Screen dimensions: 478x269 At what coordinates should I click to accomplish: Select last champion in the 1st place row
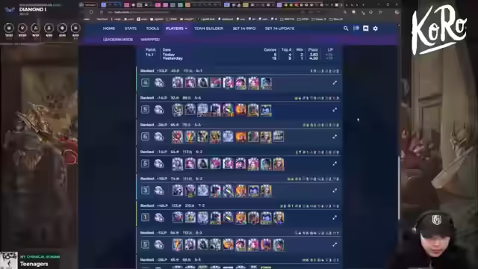tap(279, 217)
